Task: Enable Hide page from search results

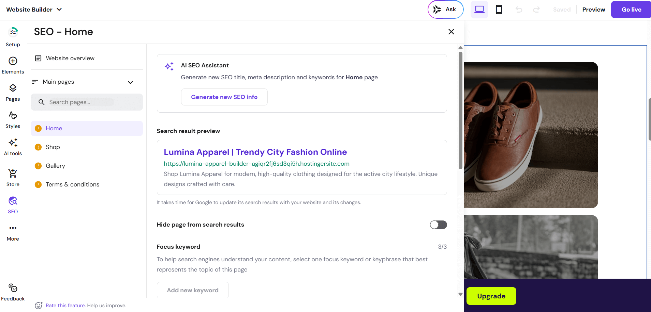Action: 439,225
